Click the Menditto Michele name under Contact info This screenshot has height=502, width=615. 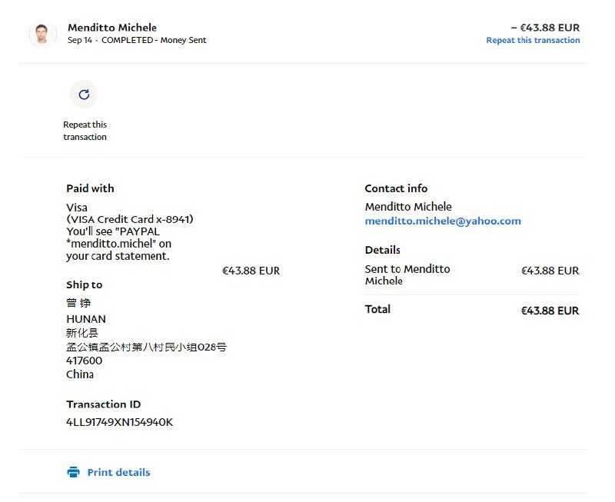tap(408, 207)
